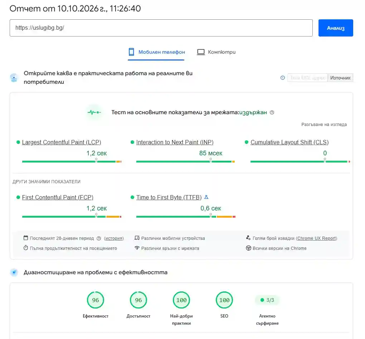Click the blue Анализ button
Viewport: 365px width, 339px height.
335,28
